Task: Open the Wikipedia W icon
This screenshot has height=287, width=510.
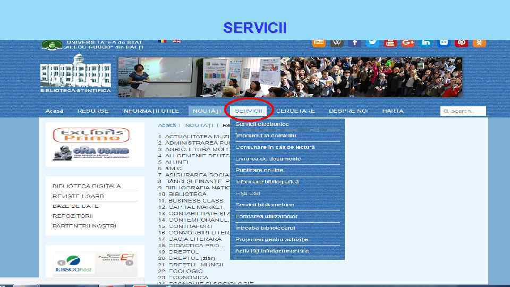Action: 337,43
